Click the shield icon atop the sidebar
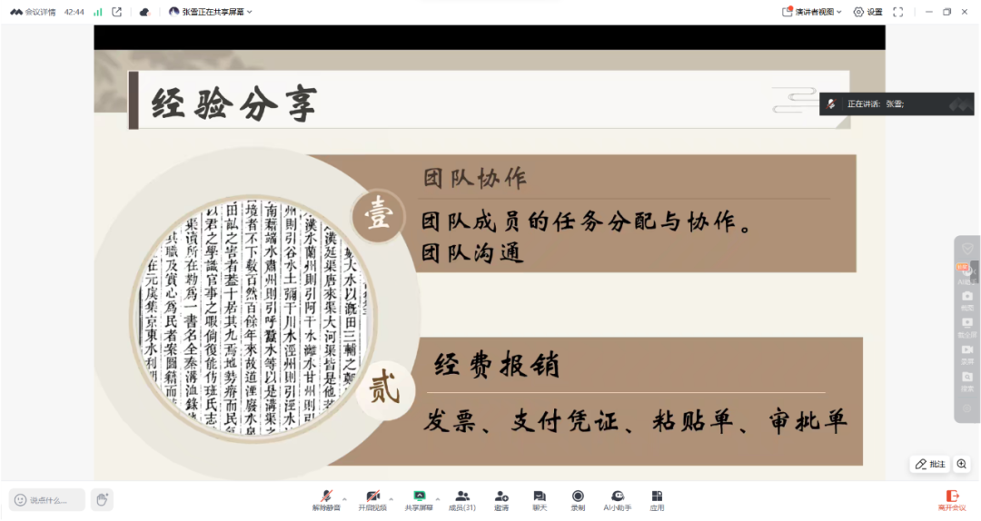The height and width of the screenshot is (521, 981). click(967, 249)
